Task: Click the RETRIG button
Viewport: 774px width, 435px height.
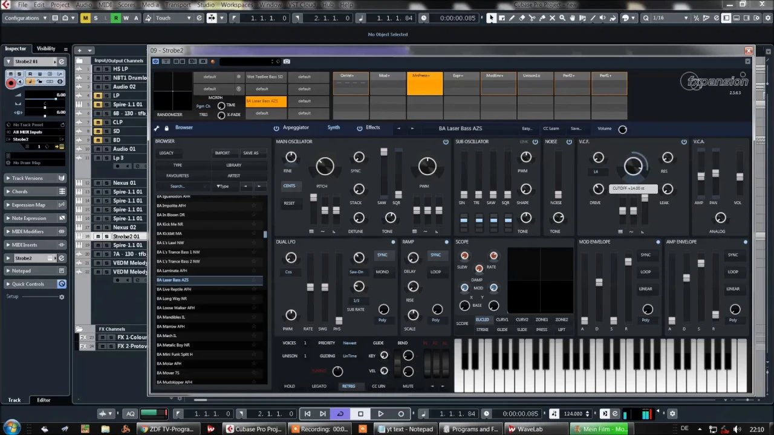Action: (x=349, y=386)
